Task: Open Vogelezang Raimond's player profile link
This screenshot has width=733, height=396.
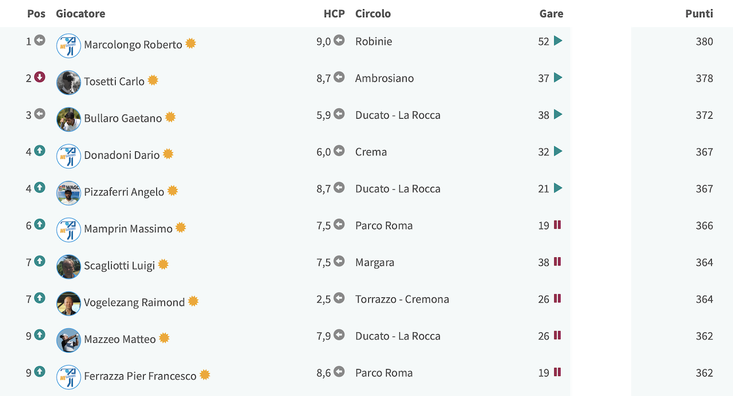Action: click(x=134, y=302)
